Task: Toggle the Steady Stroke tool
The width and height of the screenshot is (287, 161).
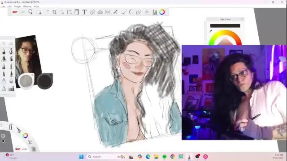Action: (115, 12)
